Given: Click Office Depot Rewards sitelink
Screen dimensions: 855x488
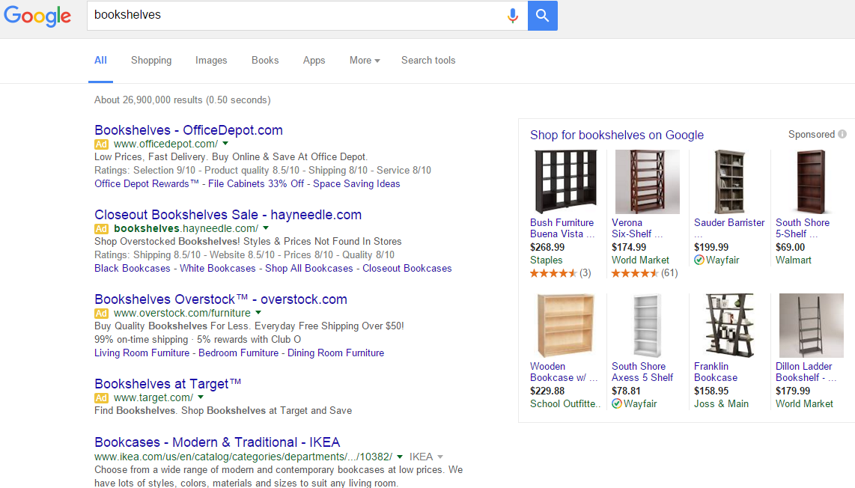Looking at the screenshot, I should click(146, 184).
